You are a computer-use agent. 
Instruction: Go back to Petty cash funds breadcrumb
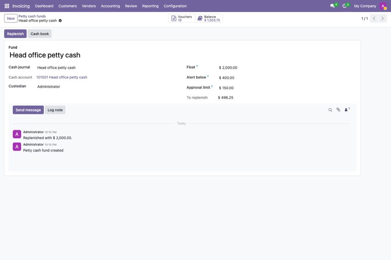[32, 16]
